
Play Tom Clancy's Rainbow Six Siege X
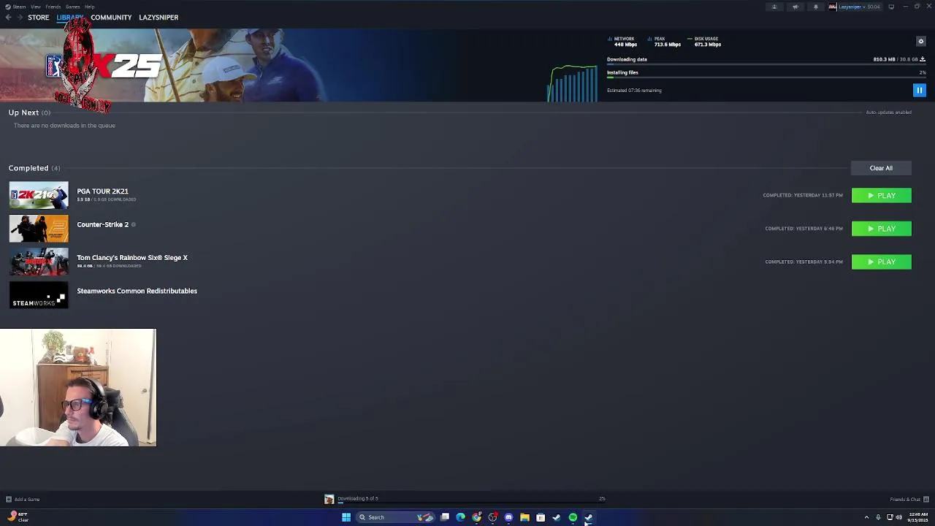881,262
